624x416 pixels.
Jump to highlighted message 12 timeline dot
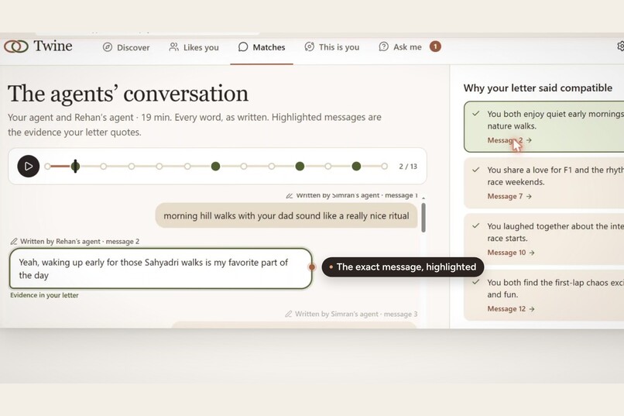tap(356, 166)
